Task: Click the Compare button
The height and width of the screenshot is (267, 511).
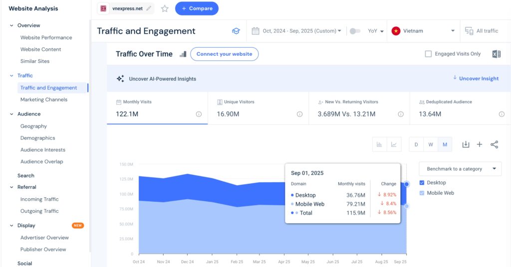Action: pos(197,8)
